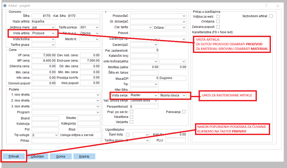Toggle the Omiljena checkbox
The image size is (287, 168).
pos(218,21)
